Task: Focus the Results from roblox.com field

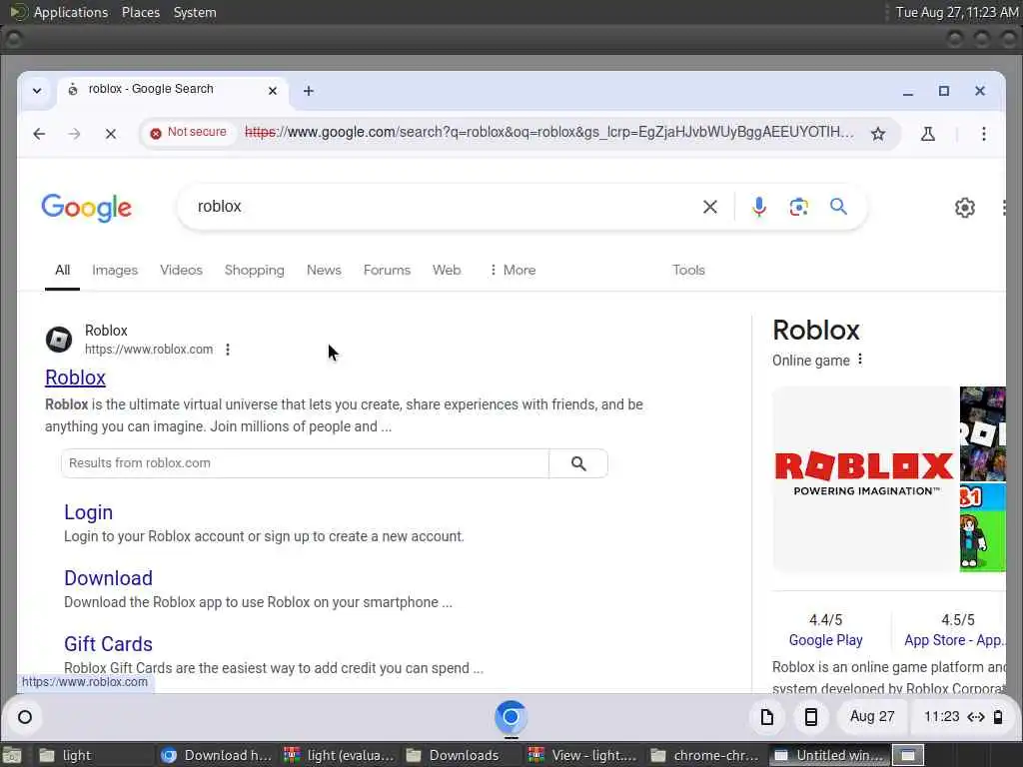Action: [x=306, y=463]
